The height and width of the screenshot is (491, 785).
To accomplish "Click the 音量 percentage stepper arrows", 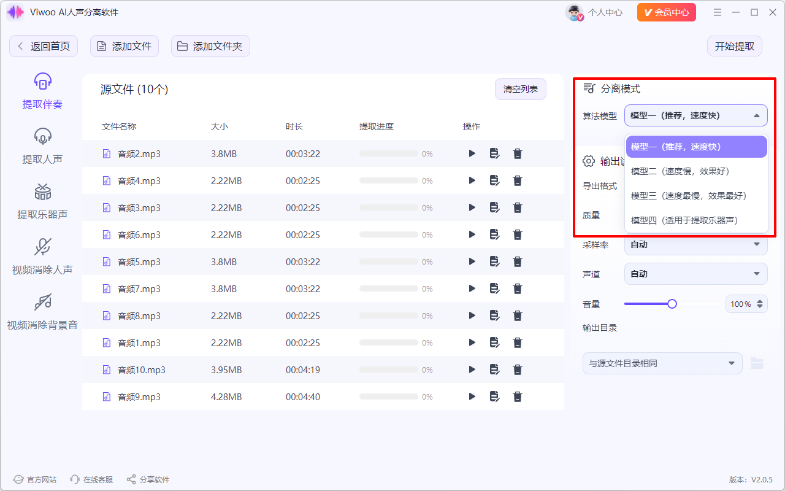I will (760, 304).
